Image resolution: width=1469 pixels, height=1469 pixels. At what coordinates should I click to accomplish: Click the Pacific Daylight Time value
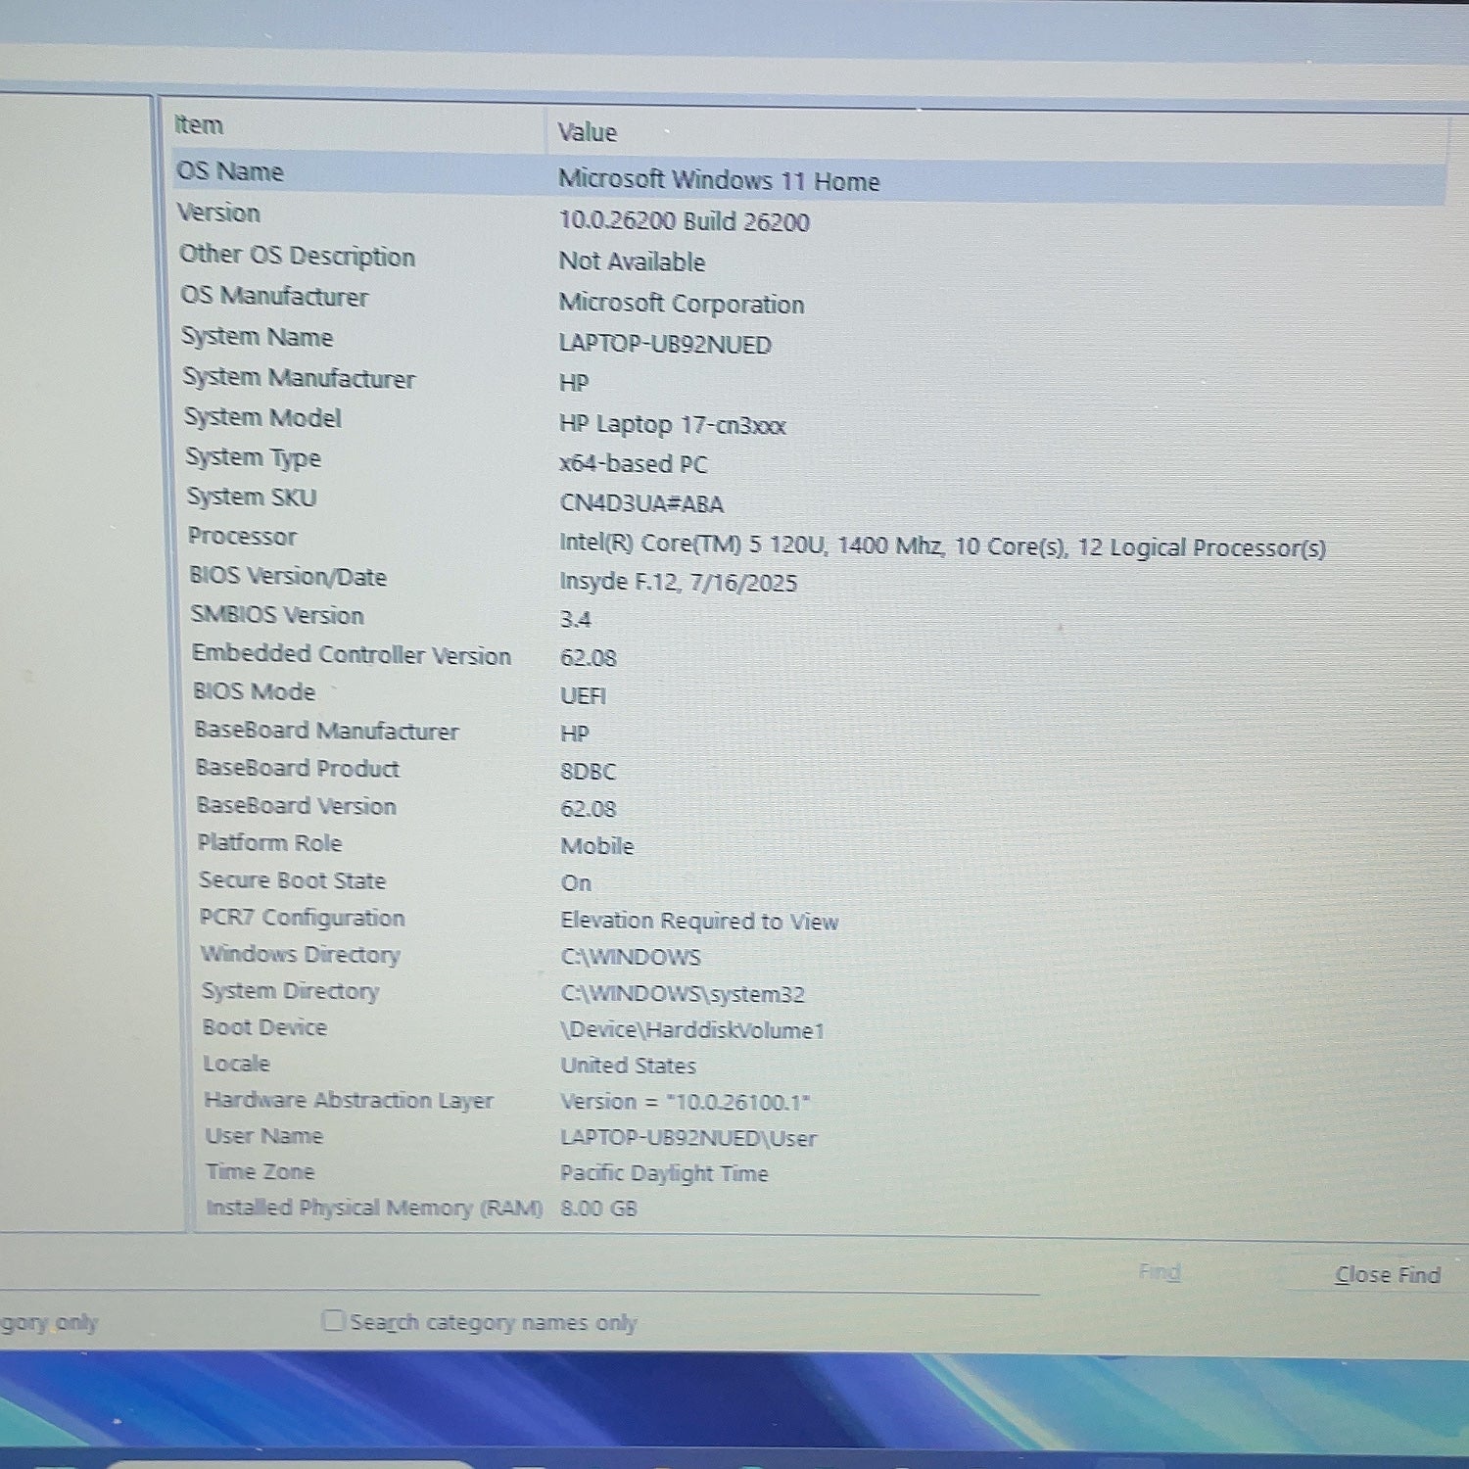(664, 1173)
